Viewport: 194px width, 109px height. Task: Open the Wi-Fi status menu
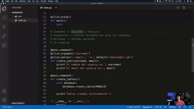click(x=166, y=1)
